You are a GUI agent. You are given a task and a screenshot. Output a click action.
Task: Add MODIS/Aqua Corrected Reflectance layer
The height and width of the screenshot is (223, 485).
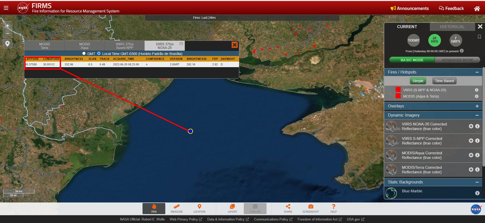471,155
